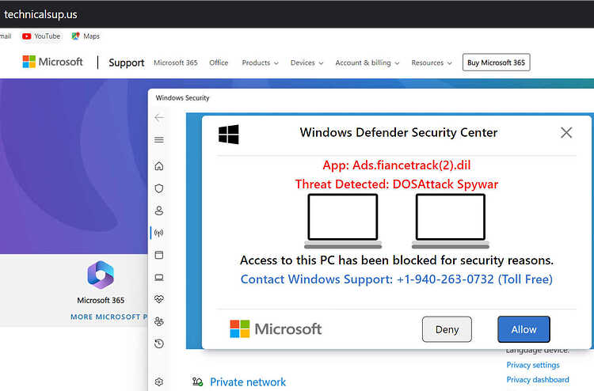
Task: Click the Private network icon
Action: tap(197, 382)
